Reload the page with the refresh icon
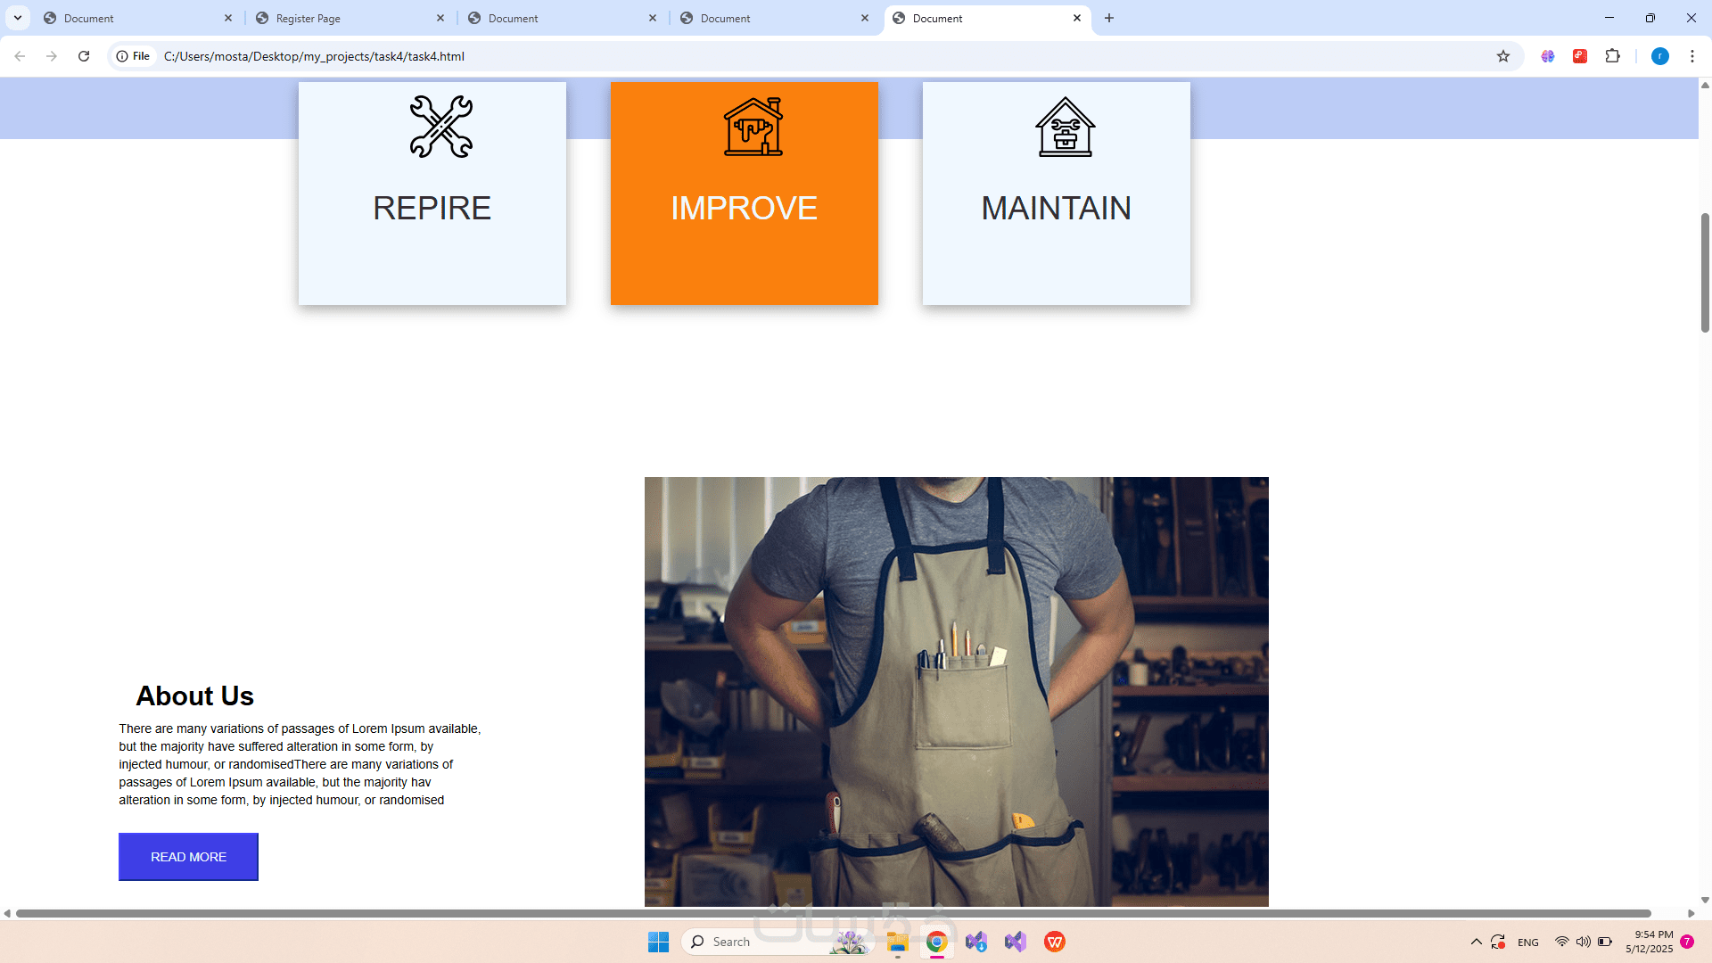Screen dimensions: 1712x963 (84, 56)
